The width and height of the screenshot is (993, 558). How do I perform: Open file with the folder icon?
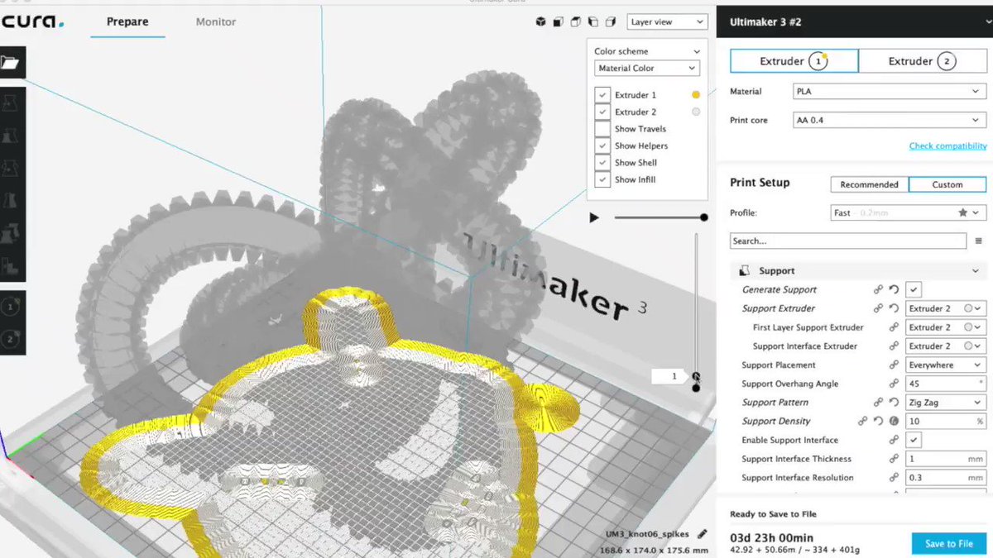tap(12, 63)
